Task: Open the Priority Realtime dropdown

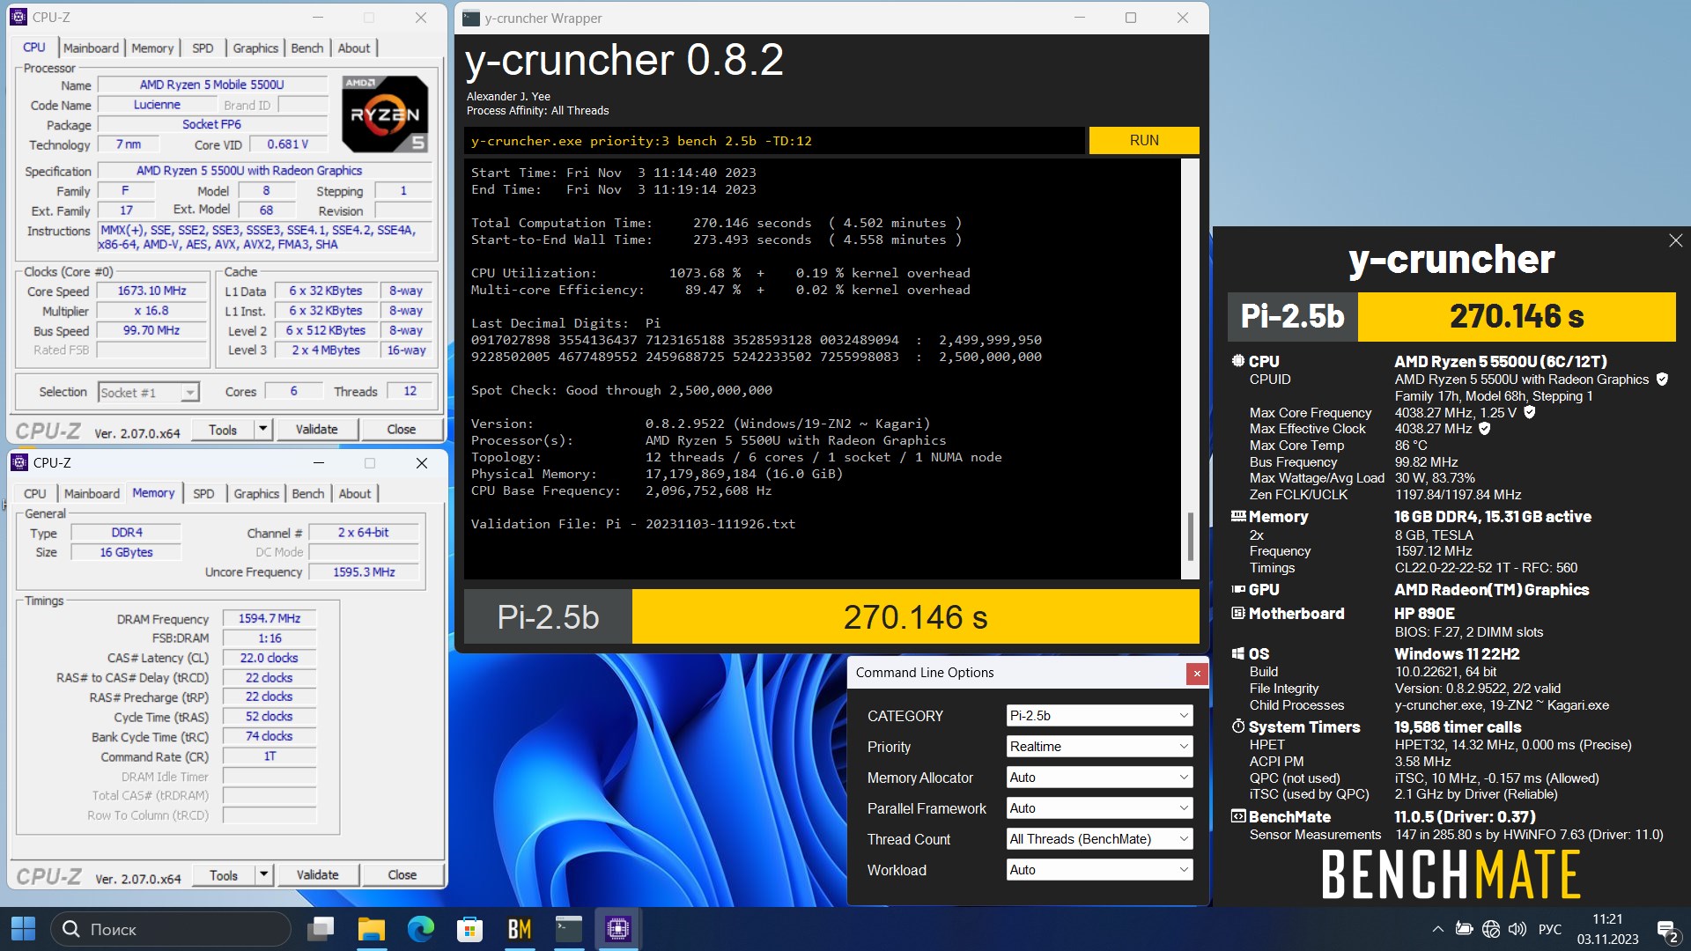Action: click(1099, 747)
